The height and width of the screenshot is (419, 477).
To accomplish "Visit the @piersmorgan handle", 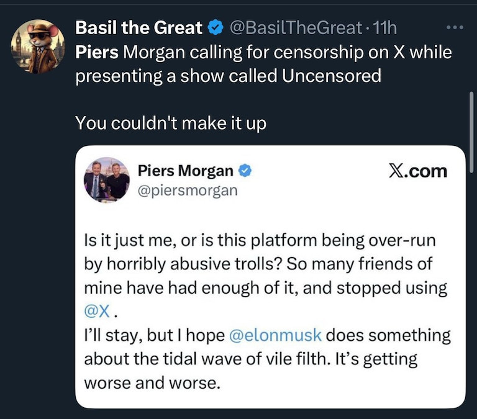I will 187,190.
